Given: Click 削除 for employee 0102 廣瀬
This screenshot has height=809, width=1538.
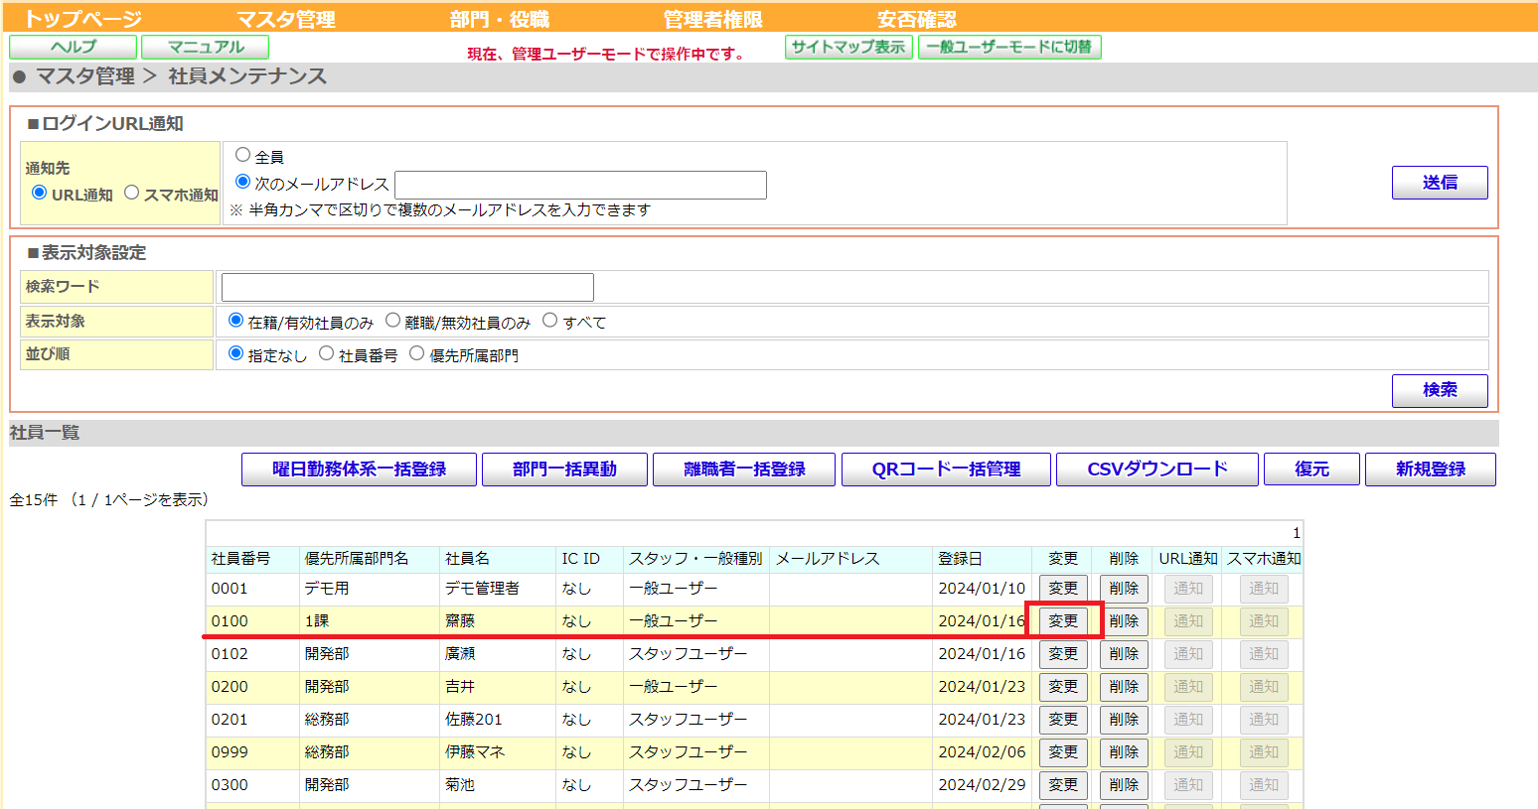Looking at the screenshot, I should [1124, 654].
